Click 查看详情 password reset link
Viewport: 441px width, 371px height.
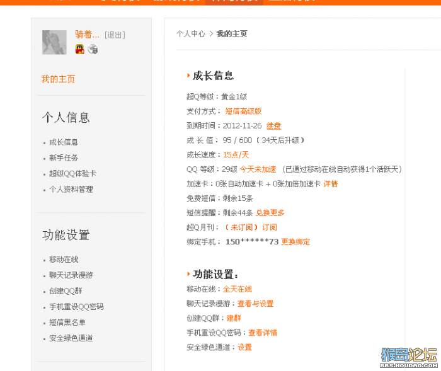[263, 333]
